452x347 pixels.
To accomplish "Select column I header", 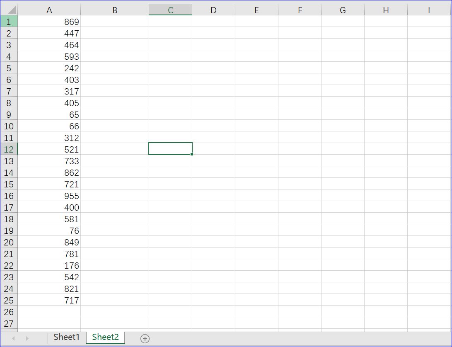I will pos(429,10).
